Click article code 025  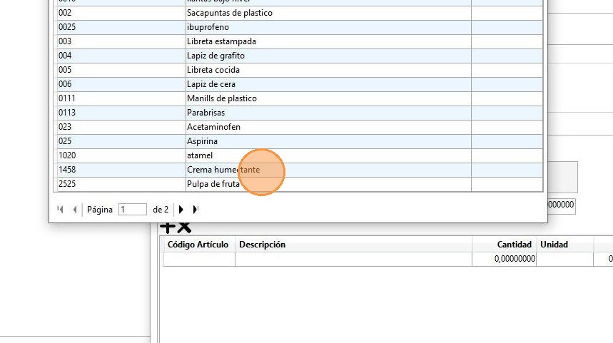click(x=65, y=141)
